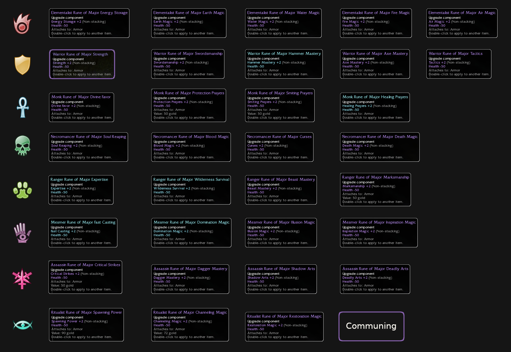The height and width of the screenshot is (352, 511).
Task: Click Elementalist Rune of Major Energy Storage card
Action: click(89, 23)
